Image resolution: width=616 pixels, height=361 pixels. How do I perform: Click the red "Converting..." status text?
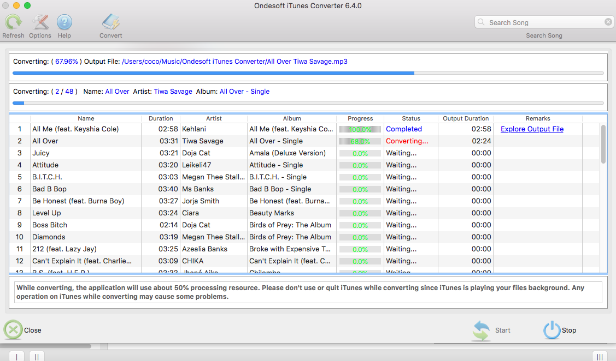(x=407, y=141)
